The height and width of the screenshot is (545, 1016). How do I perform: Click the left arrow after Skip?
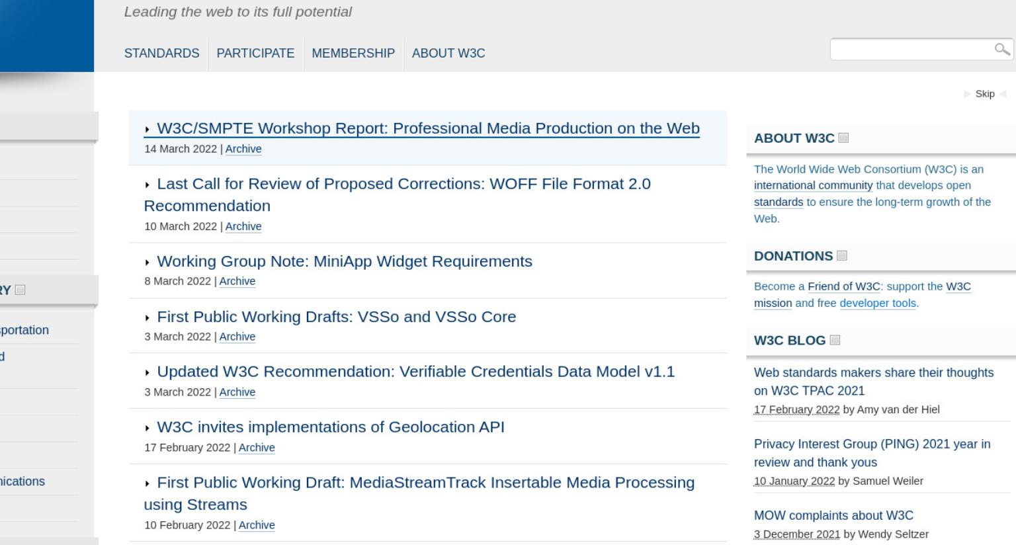tap(1002, 94)
